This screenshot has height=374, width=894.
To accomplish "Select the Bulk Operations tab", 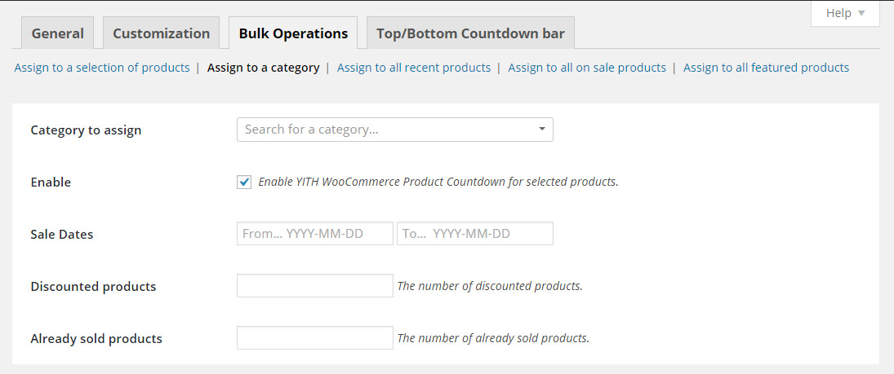I will (x=293, y=33).
